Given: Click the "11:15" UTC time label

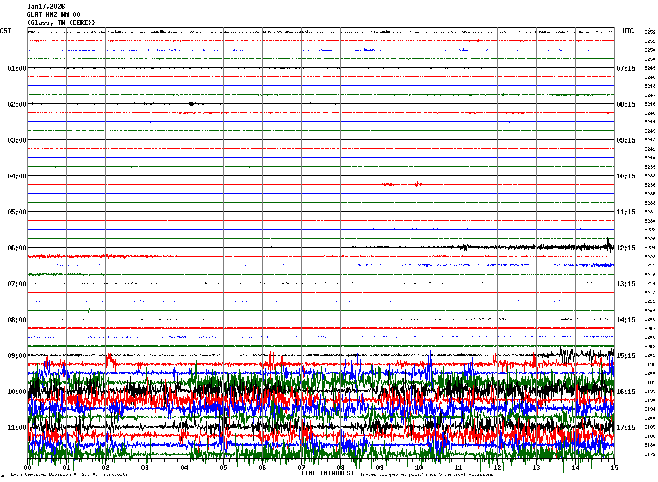Looking at the screenshot, I should (x=626, y=212).
